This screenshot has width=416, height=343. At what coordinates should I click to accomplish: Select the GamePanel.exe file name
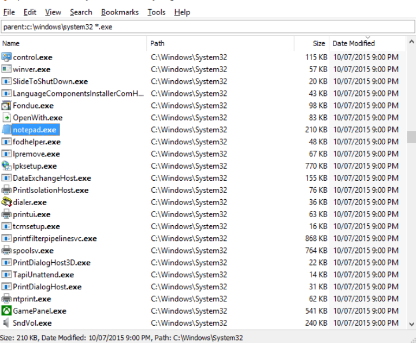[x=39, y=311]
